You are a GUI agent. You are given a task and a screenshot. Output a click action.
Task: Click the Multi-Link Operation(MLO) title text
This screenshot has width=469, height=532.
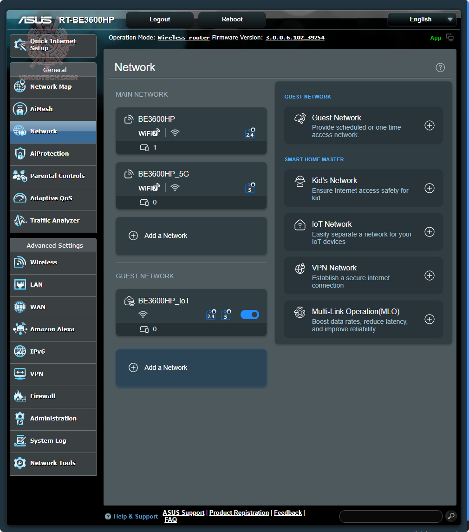point(356,311)
